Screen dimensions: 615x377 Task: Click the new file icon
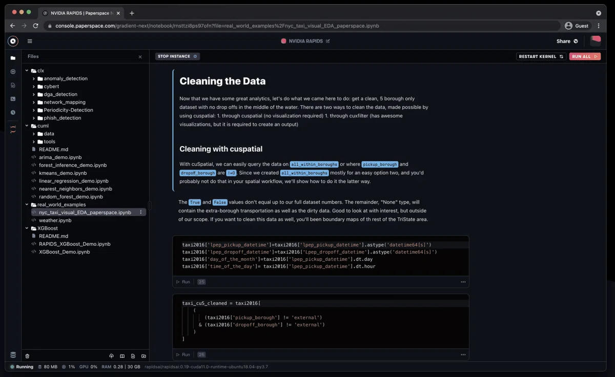[133, 356]
